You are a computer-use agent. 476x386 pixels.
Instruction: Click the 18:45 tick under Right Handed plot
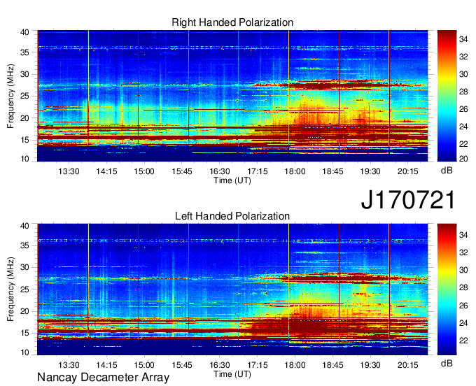click(x=332, y=171)
